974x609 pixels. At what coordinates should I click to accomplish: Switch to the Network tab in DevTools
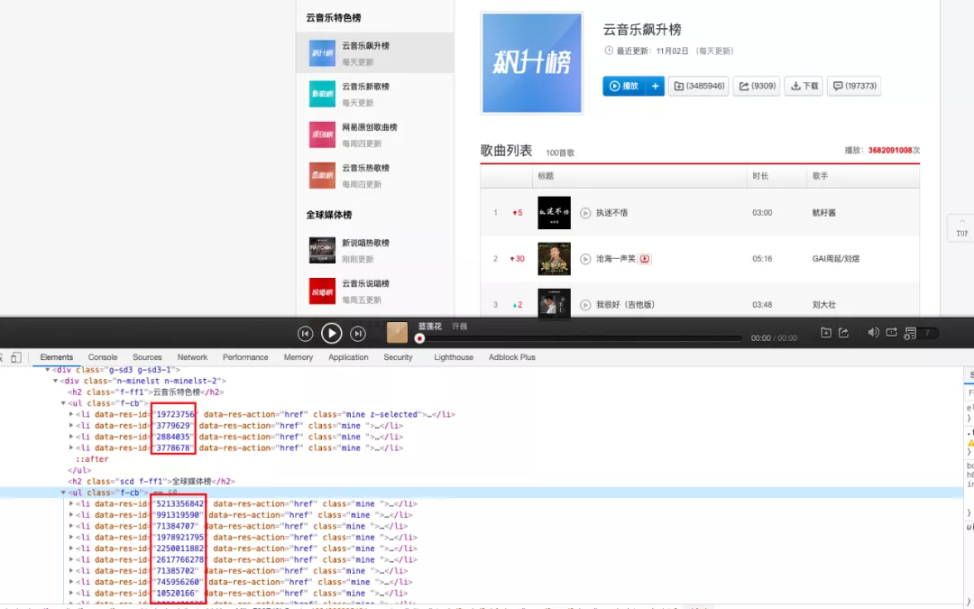tap(193, 357)
